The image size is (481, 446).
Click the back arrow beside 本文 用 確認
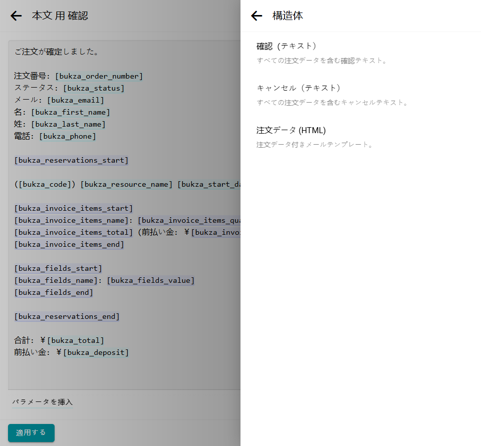point(16,16)
